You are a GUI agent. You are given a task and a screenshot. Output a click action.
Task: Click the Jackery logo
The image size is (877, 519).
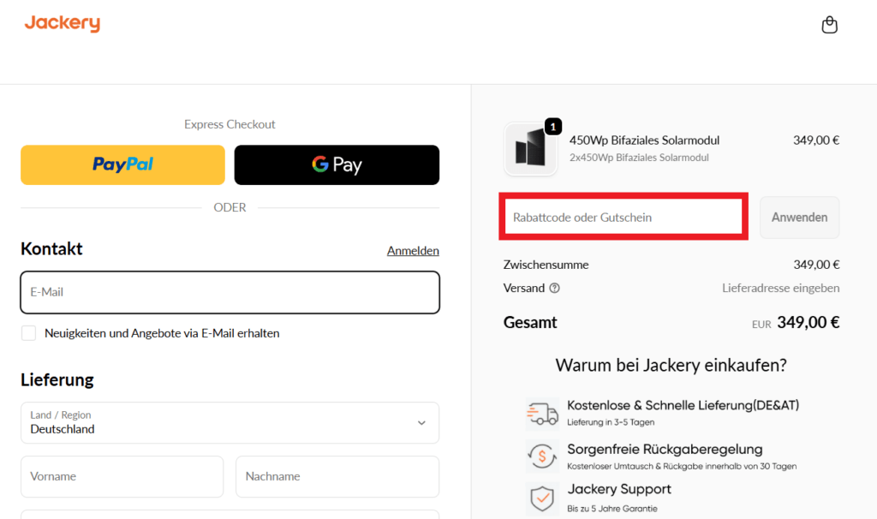point(62,23)
